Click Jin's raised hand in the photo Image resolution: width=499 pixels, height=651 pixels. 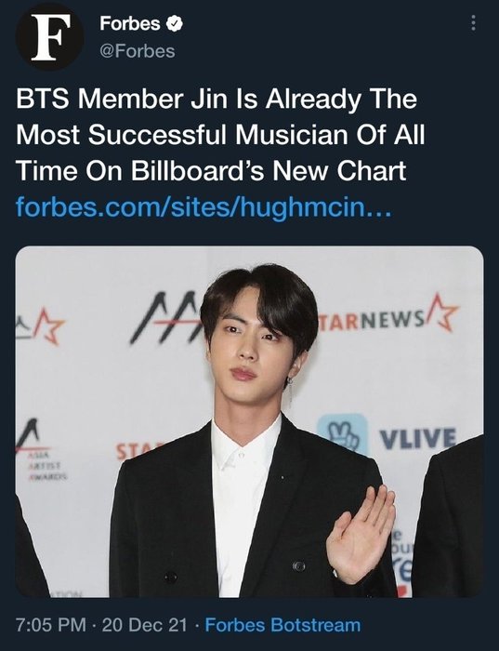360,535
